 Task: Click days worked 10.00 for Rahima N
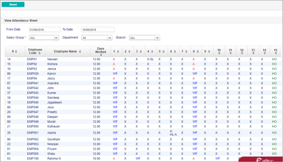(96, 158)
